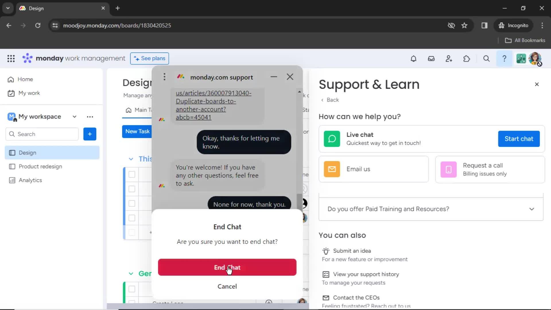The width and height of the screenshot is (551, 310).
Task: Open View your support history link
Action: (366, 274)
